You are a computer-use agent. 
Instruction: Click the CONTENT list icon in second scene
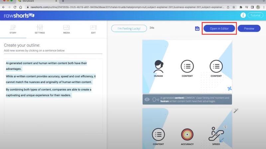click(x=158, y=135)
